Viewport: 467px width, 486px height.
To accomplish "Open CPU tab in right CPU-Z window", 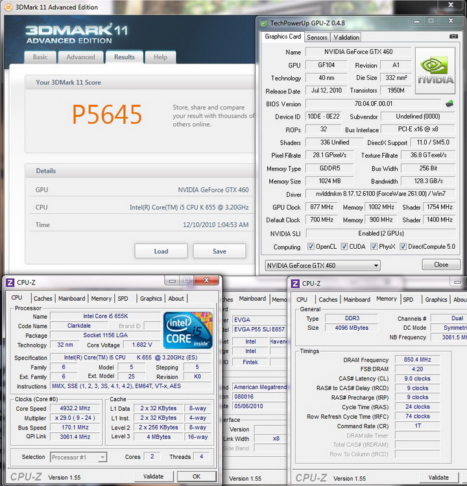I will click(302, 299).
